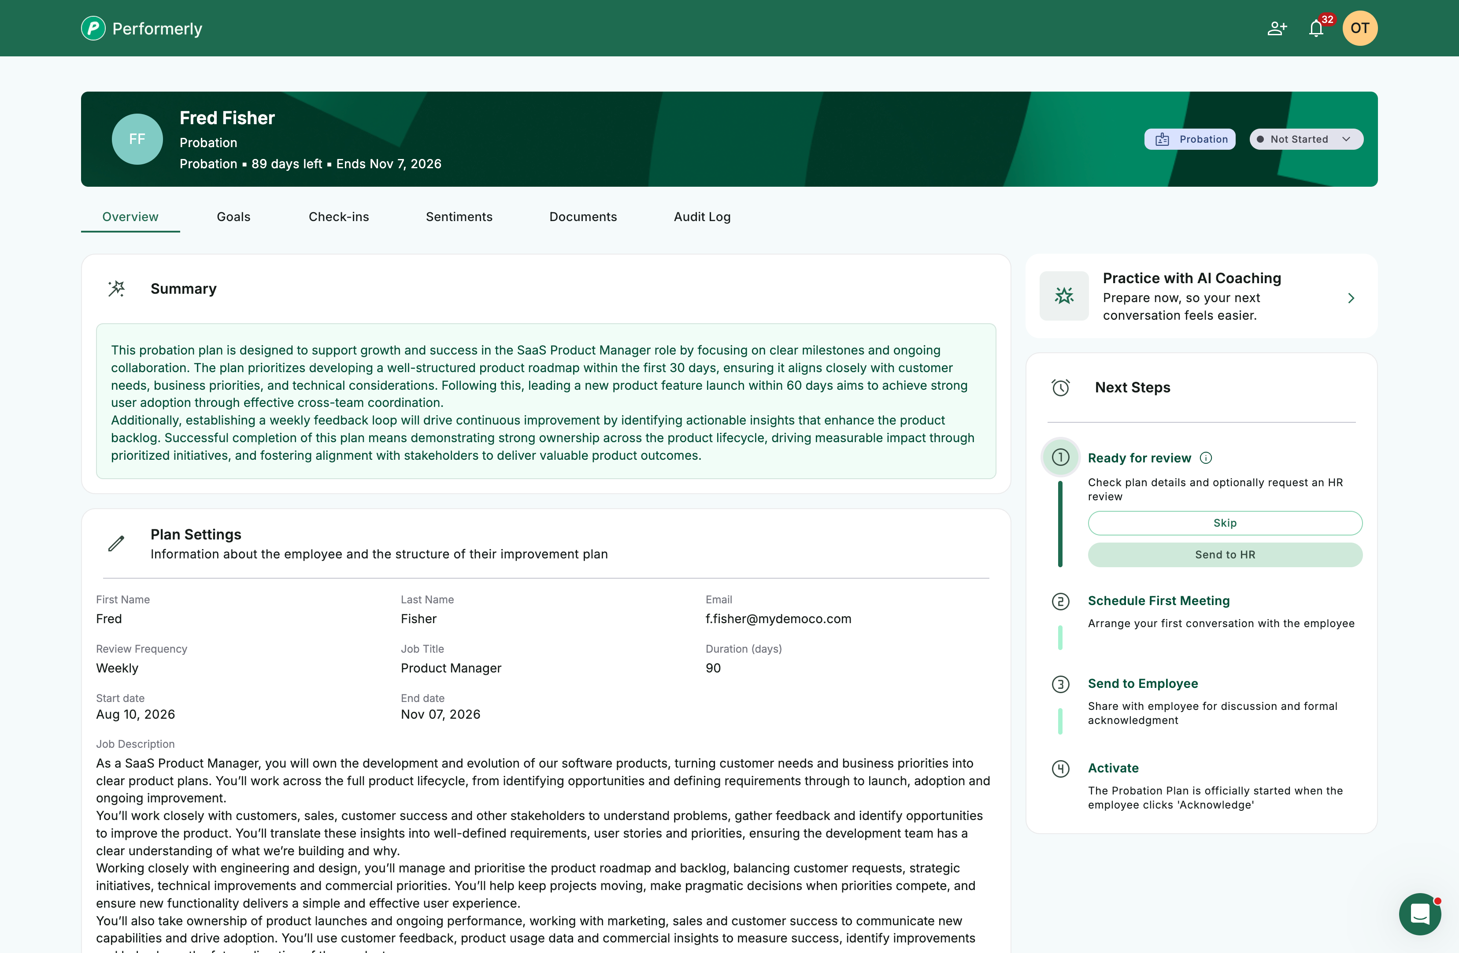Open the Not Started status dropdown

[1306, 139]
